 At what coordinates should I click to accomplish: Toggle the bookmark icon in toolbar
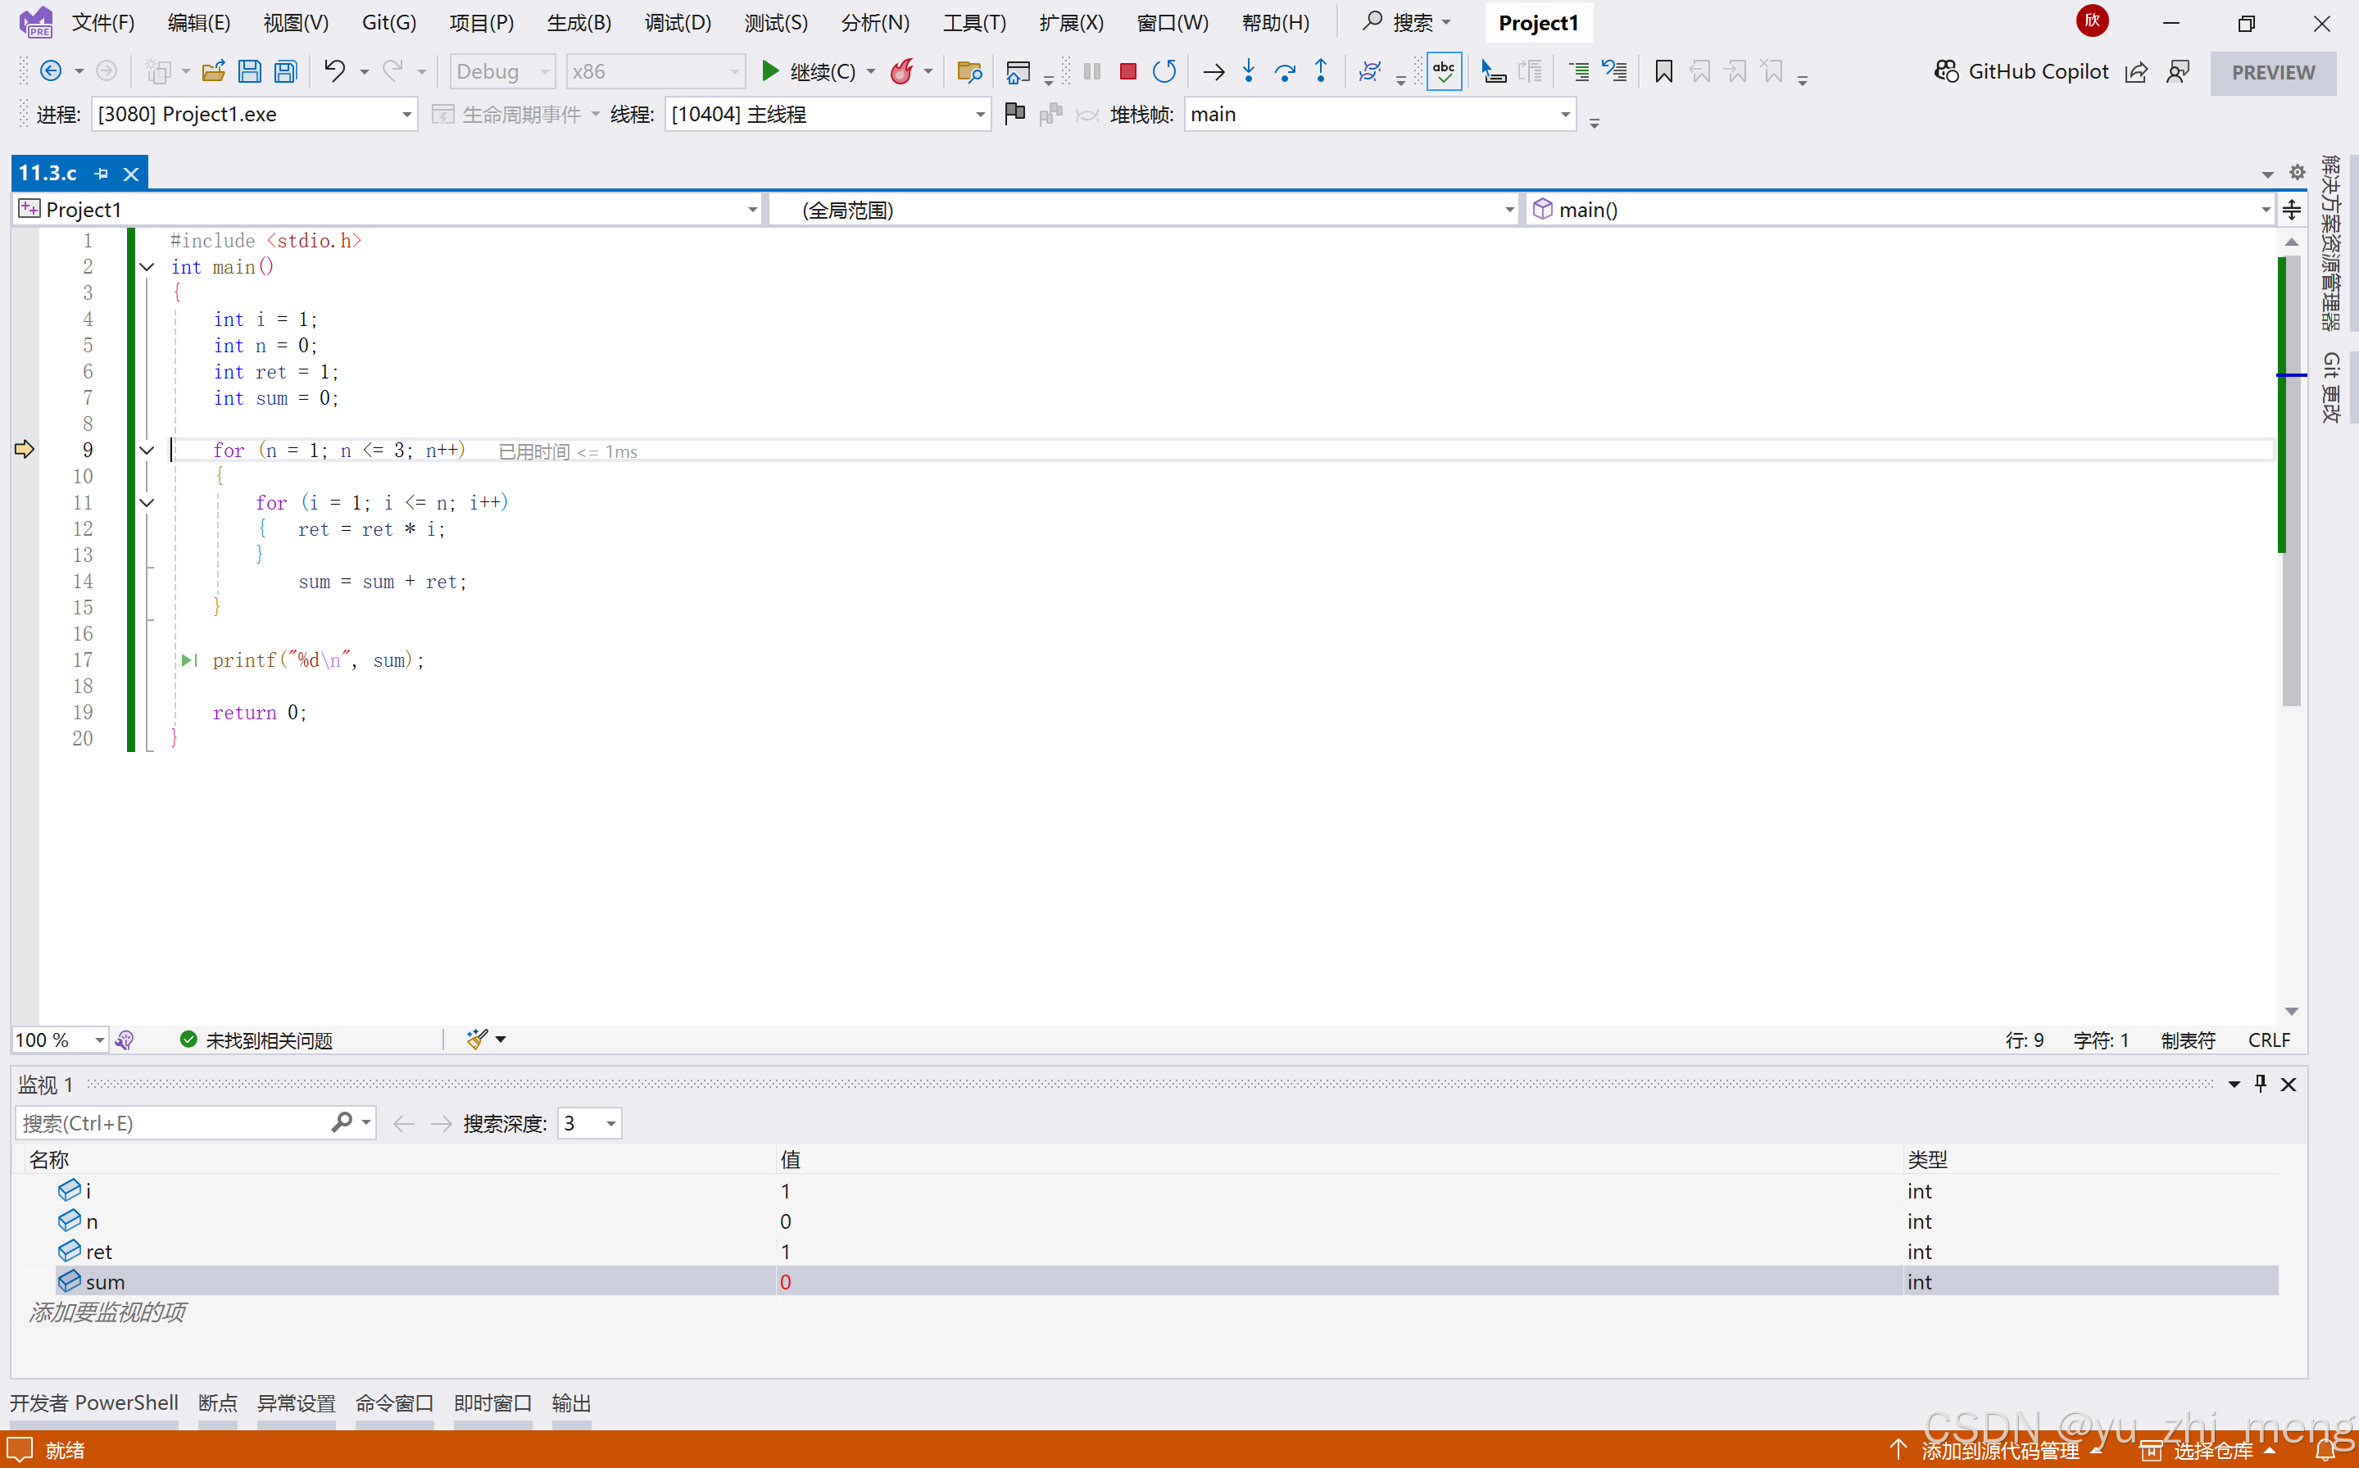1663,72
